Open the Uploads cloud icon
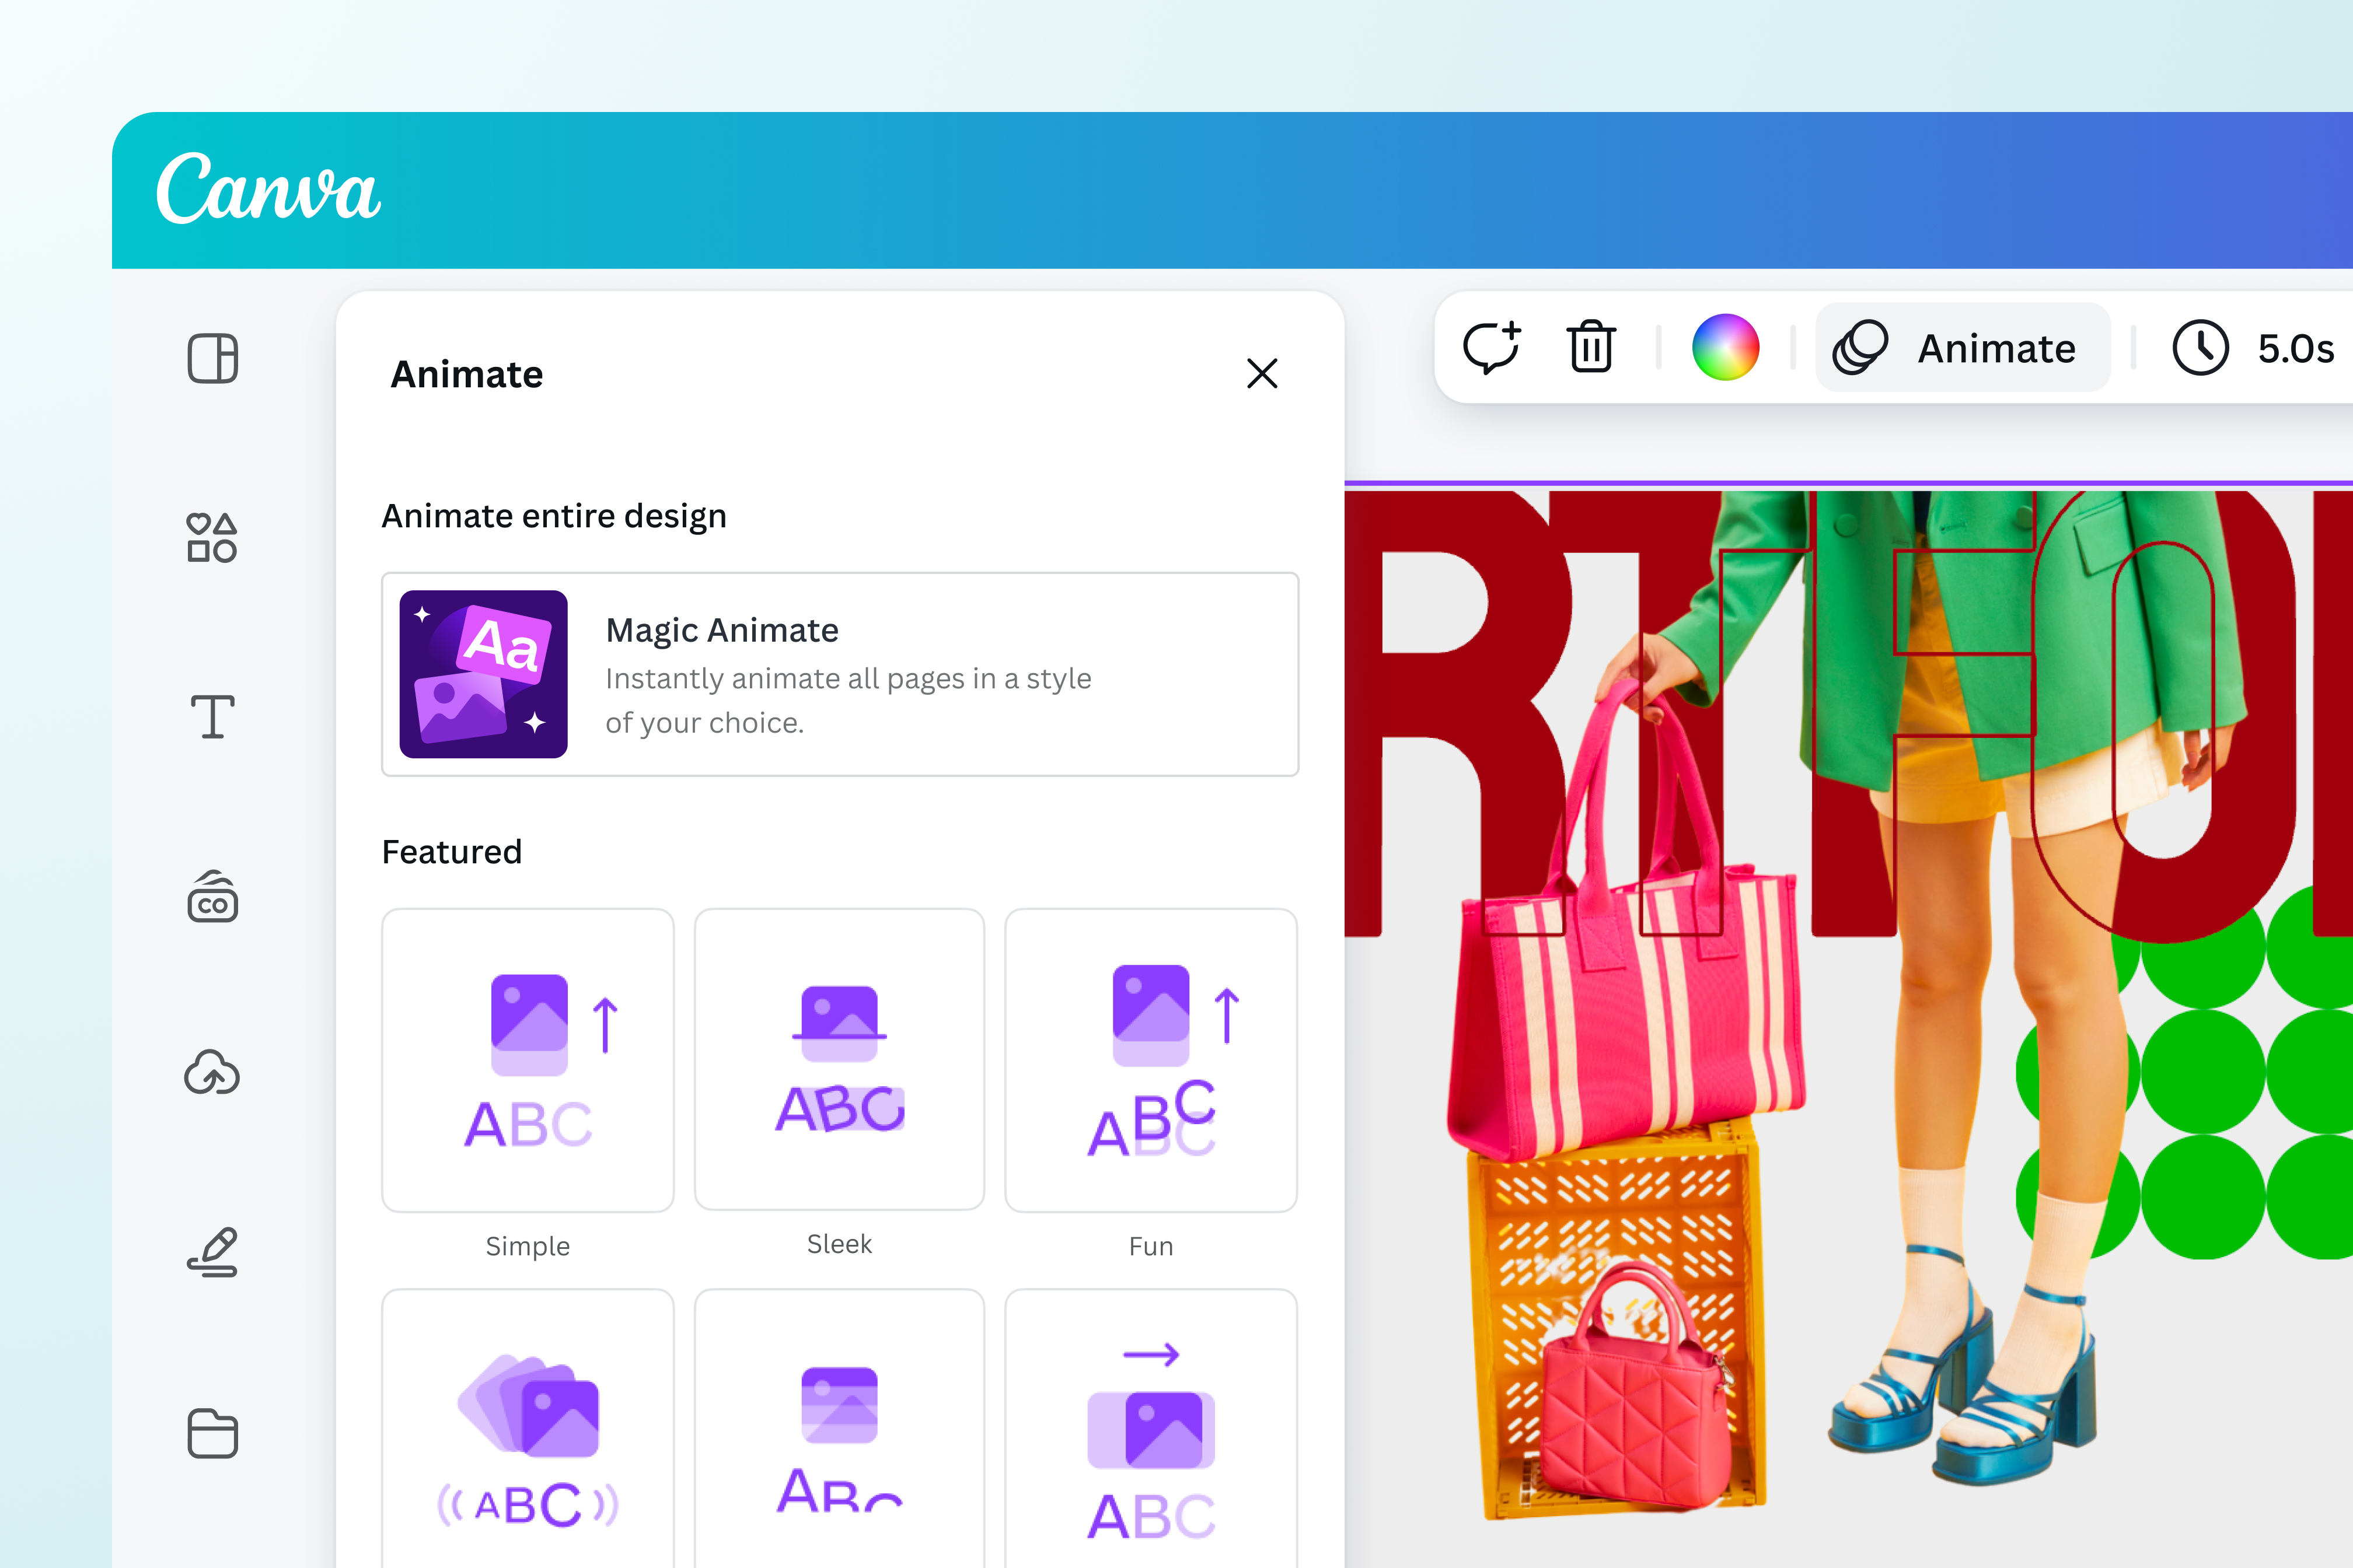 tap(212, 1073)
